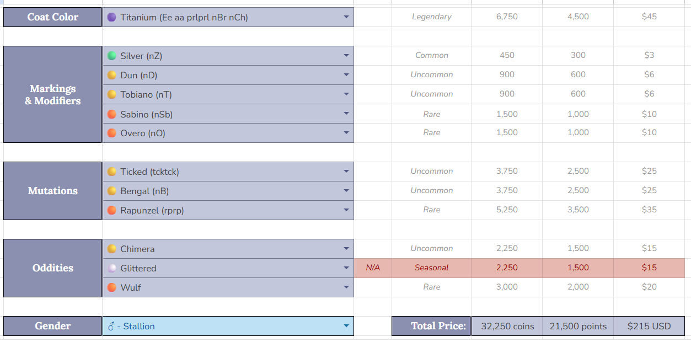Click the pale dot beside Glittered
This screenshot has width=691, height=342.
[112, 268]
